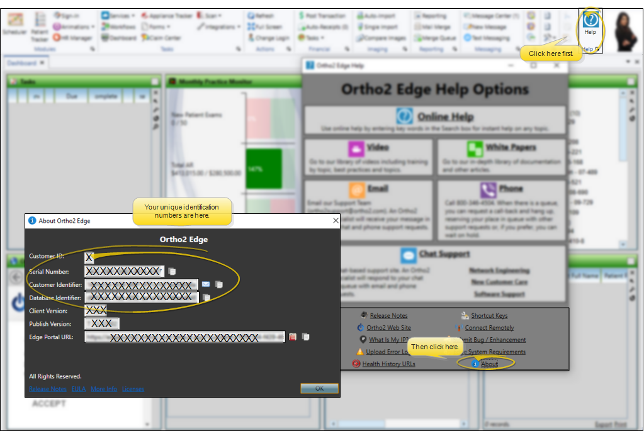Email the Customer Identifier via envelope icon
The width and height of the screenshot is (644, 431).
click(206, 284)
